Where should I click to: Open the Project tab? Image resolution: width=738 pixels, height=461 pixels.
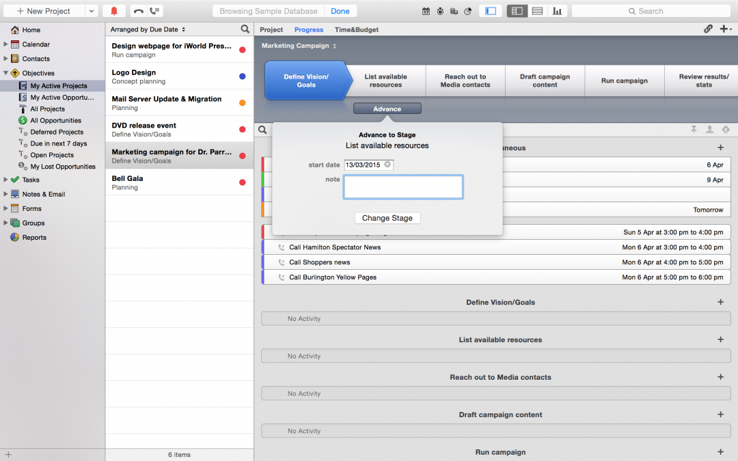(271, 29)
